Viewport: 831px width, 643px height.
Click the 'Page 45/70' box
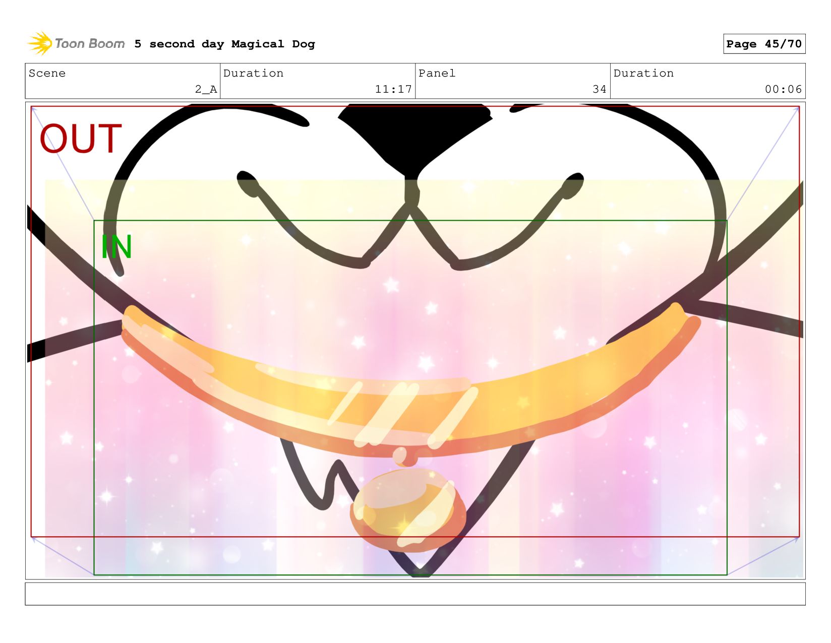click(764, 44)
